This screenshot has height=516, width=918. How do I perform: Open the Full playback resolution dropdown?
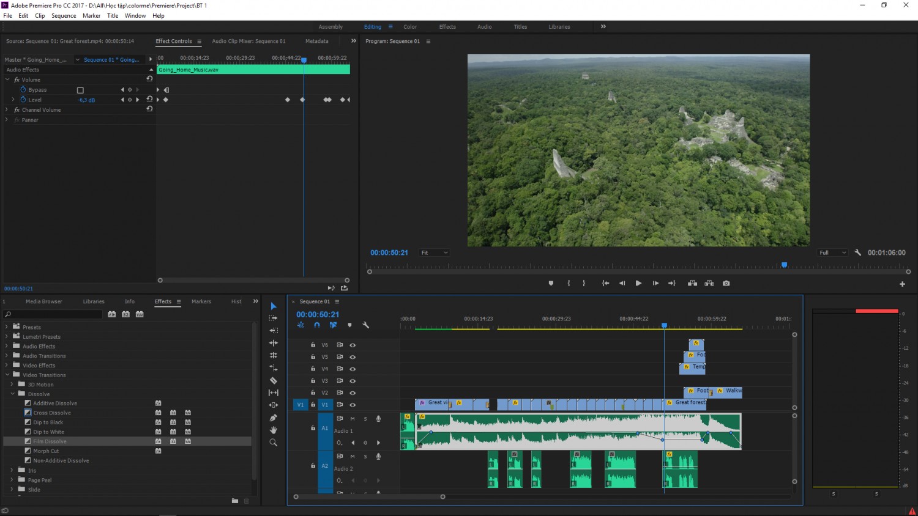833,252
